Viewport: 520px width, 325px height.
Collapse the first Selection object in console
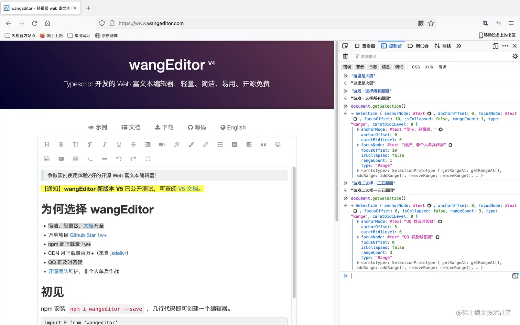pyautogui.click(x=352, y=113)
